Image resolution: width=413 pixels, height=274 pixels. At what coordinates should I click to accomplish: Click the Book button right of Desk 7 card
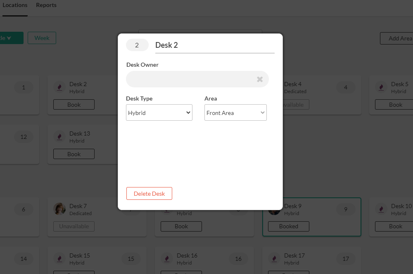click(x=181, y=227)
